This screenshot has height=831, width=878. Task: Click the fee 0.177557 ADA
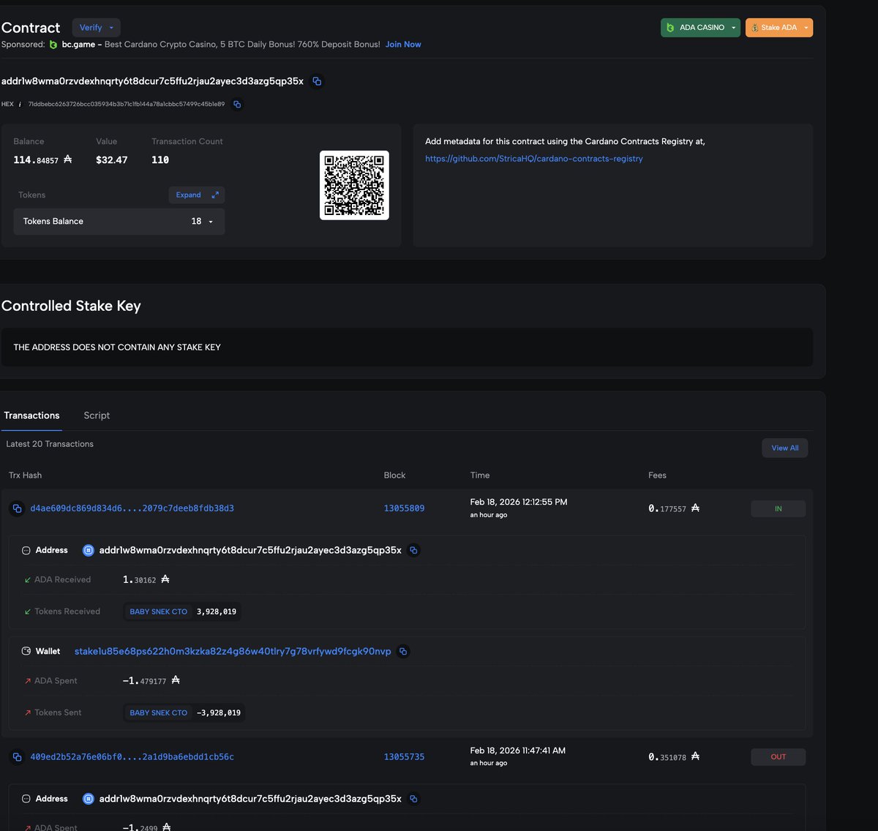(674, 508)
